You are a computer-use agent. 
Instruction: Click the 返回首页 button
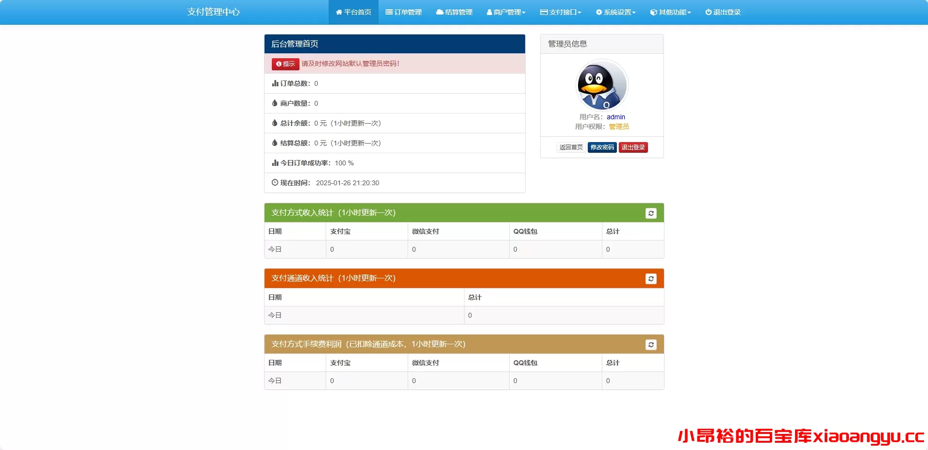click(571, 147)
